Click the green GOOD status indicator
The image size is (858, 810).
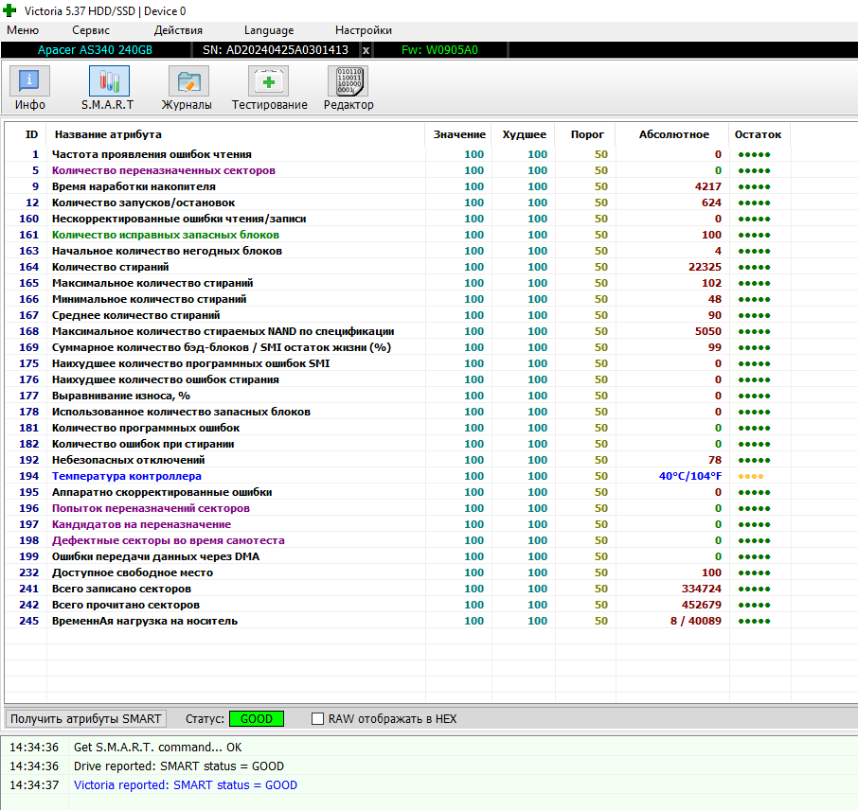(256, 719)
